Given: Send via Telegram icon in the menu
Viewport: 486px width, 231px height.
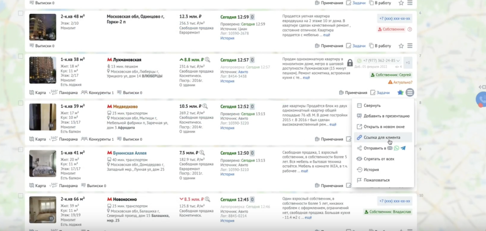Looking at the screenshot, I should pos(403,148).
